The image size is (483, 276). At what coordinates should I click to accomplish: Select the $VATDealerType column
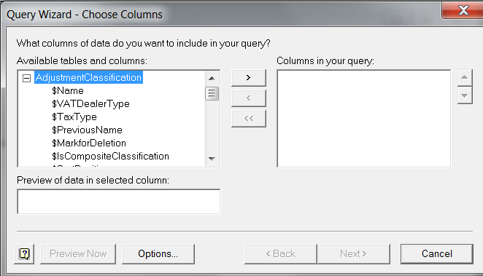[x=90, y=104]
